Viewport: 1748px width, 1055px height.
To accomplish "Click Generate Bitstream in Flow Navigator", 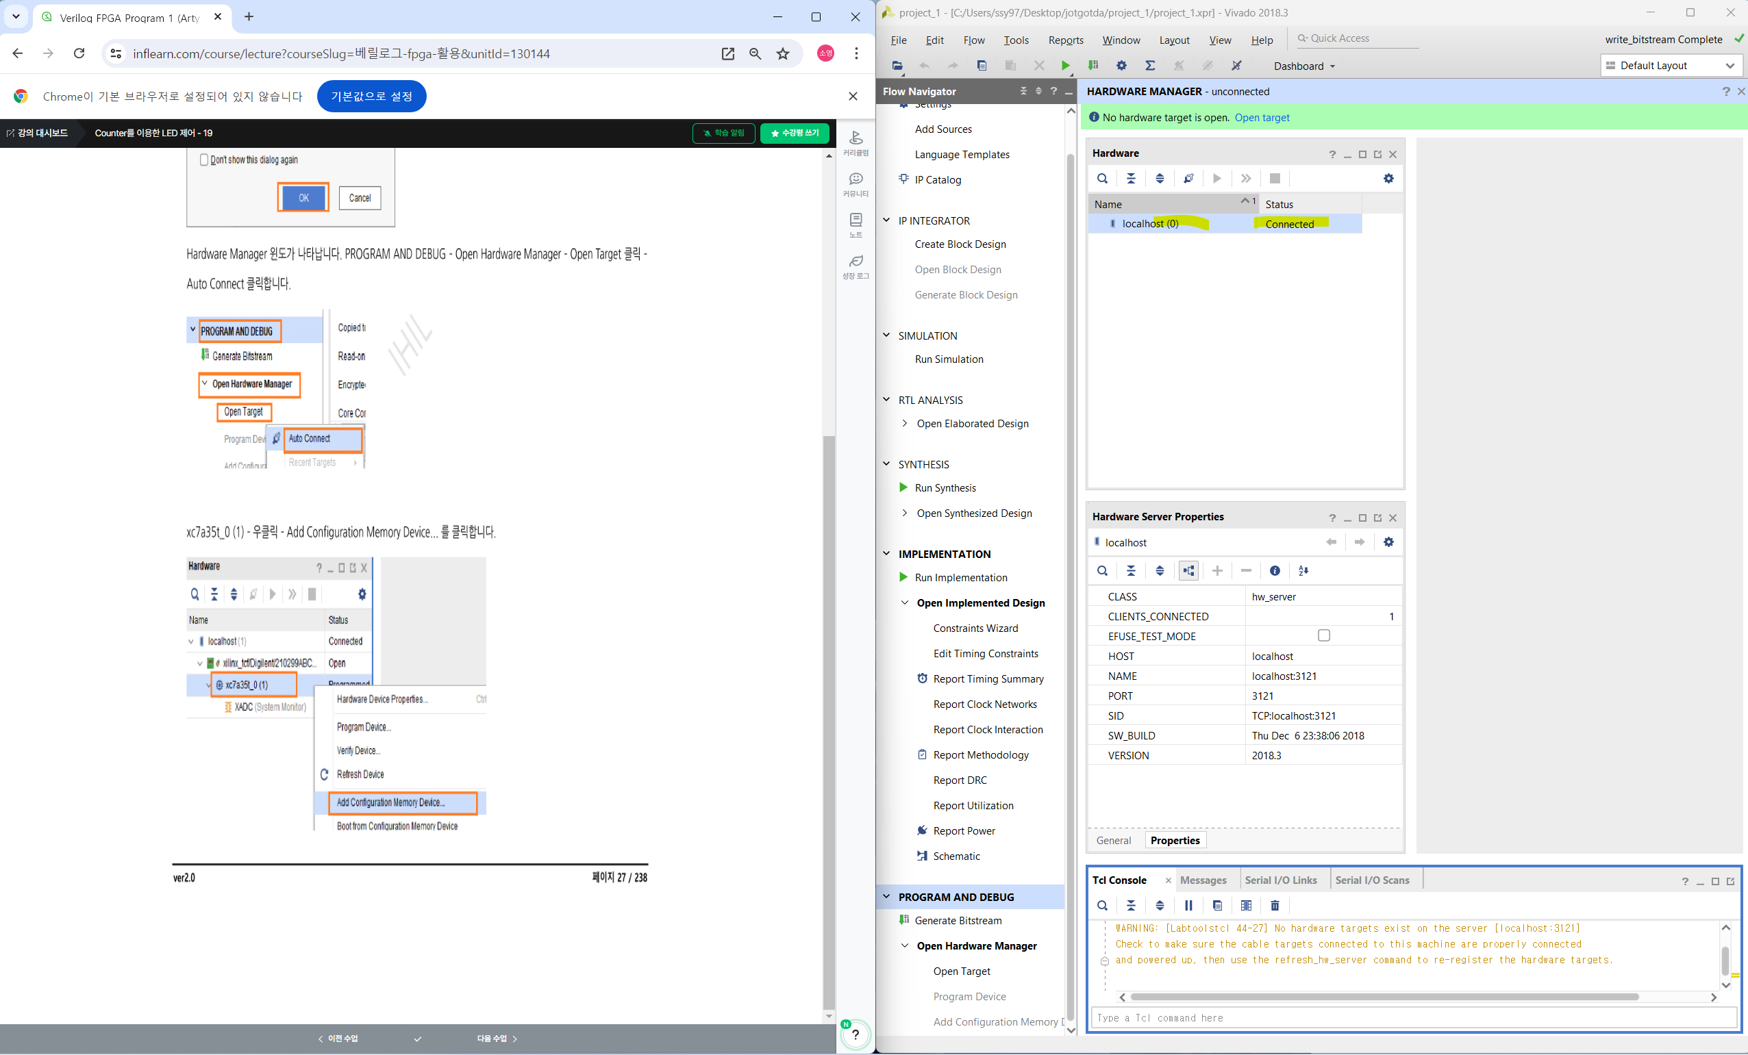I will pos(958,920).
